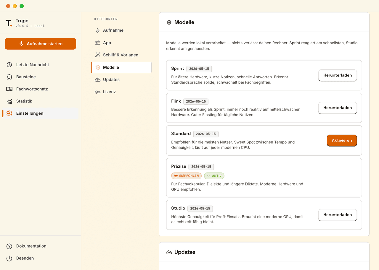
Task: Click the Trype logo in the sidebar
Action: pos(9,23)
